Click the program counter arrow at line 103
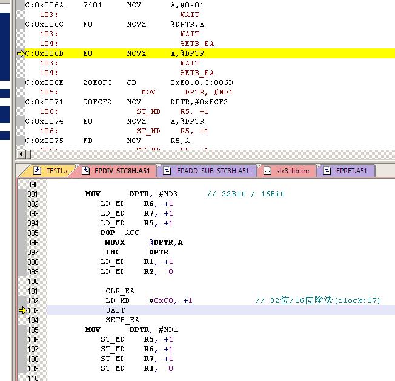The height and width of the screenshot is (381, 395). [x=22, y=311]
